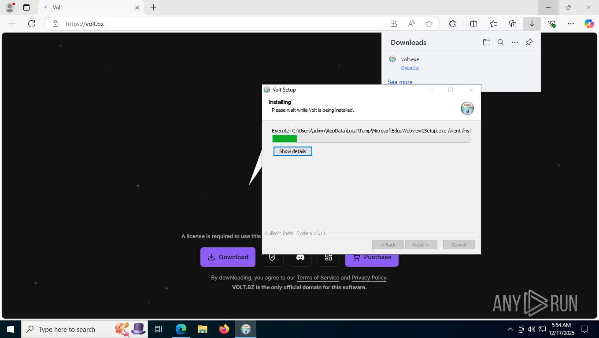The height and width of the screenshot is (338, 599).
Task: Open the tab actions menu icon
Action: click(x=26, y=7)
